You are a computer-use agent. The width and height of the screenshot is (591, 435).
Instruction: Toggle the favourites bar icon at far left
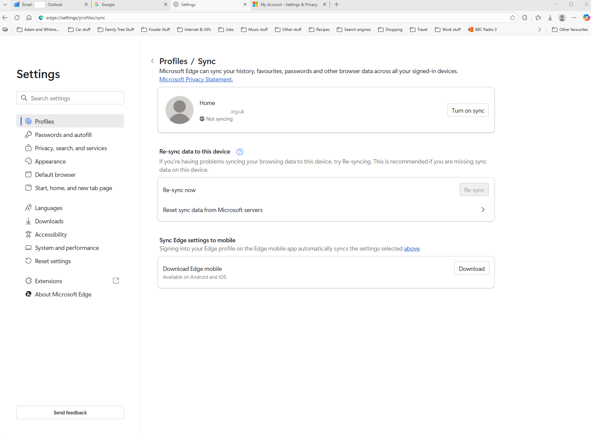click(x=5, y=30)
